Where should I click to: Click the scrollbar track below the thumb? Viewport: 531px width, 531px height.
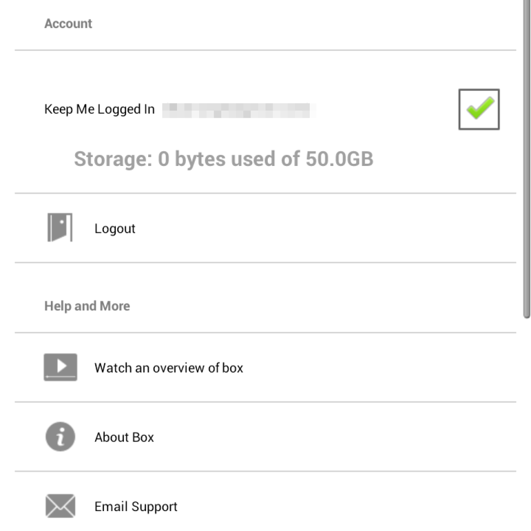(x=526, y=420)
